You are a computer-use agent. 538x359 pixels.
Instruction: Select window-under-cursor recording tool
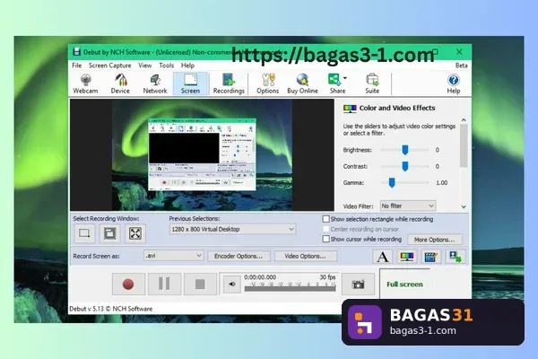109,233
